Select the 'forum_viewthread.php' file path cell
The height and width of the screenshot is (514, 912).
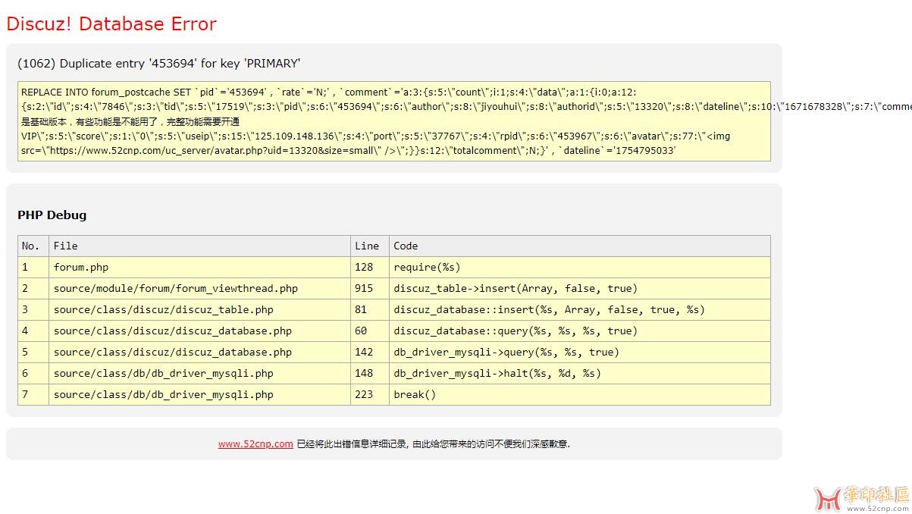pos(199,288)
